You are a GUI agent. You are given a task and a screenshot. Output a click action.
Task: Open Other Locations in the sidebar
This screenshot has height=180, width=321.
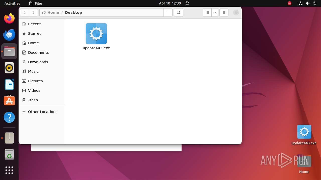pyautogui.click(x=42, y=112)
